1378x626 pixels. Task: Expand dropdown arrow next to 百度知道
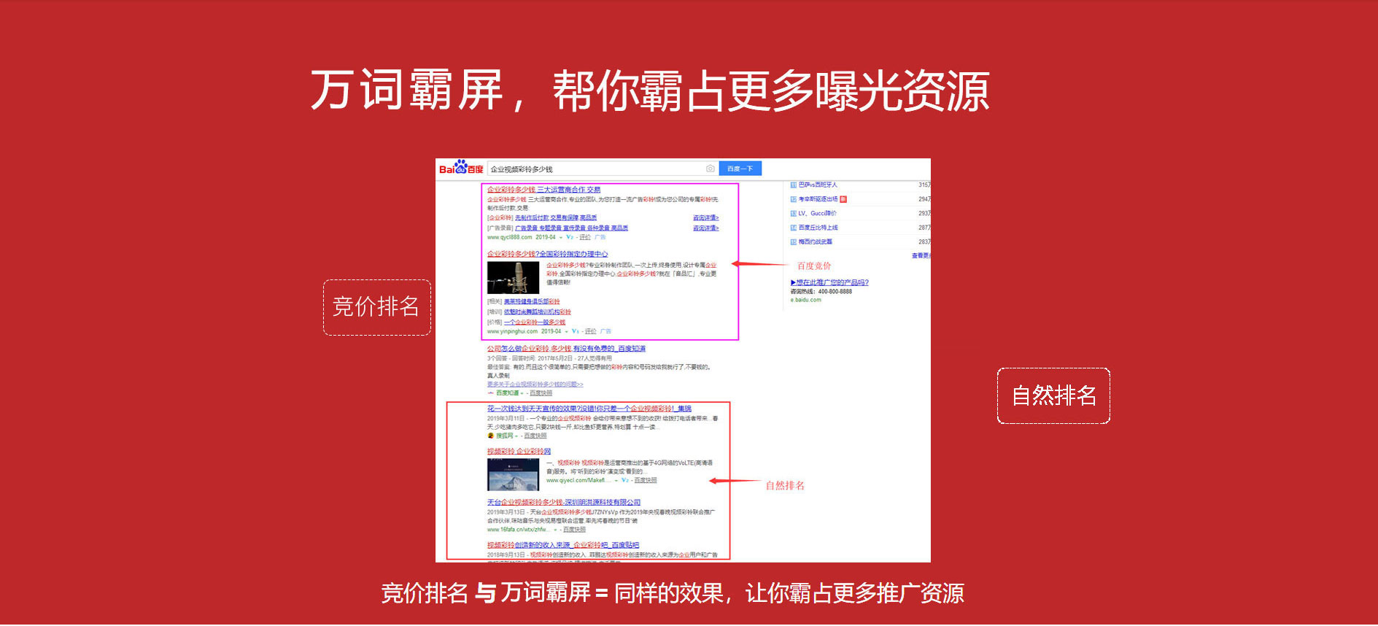pyautogui.click(x=522, y=393)
